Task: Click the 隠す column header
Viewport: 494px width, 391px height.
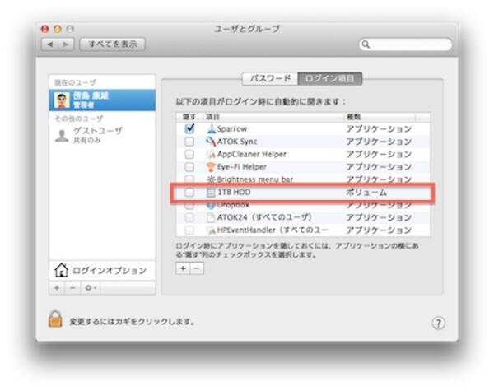Action: click(x=189, y=117)
